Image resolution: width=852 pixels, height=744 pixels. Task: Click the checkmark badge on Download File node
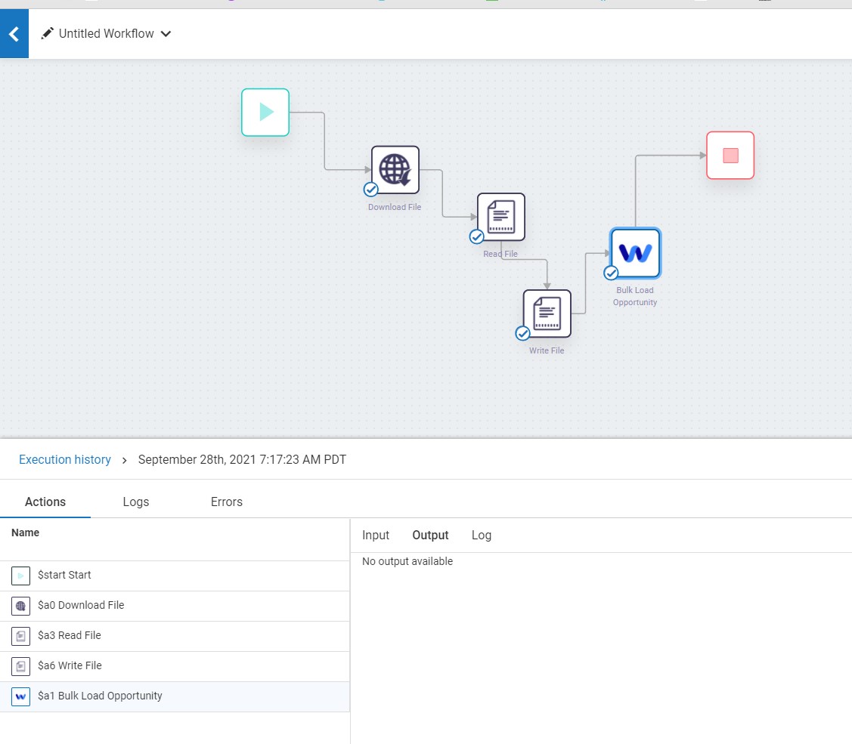pos(371,190)
